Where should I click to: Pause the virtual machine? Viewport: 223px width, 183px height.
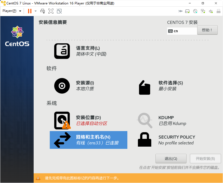[30, 11]
